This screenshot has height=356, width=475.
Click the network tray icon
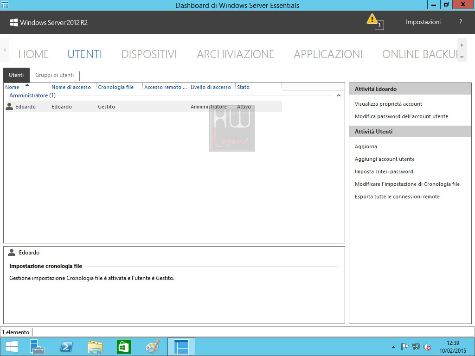point(416,347)
